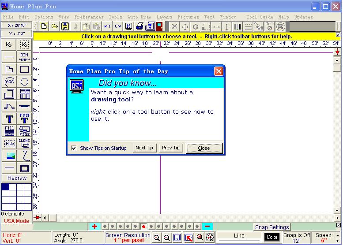
Task: Uncheck Show Tips on Startup
Action: point(74,148)
